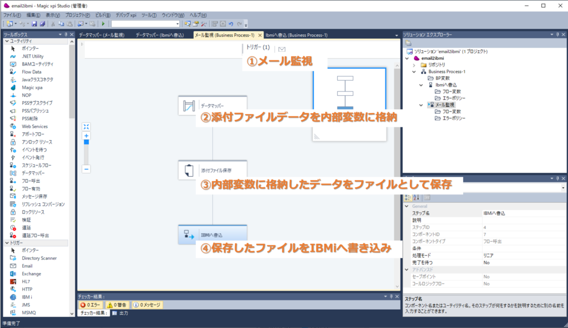
Task: Open the ファイル(F) menu
Action: 12,15
